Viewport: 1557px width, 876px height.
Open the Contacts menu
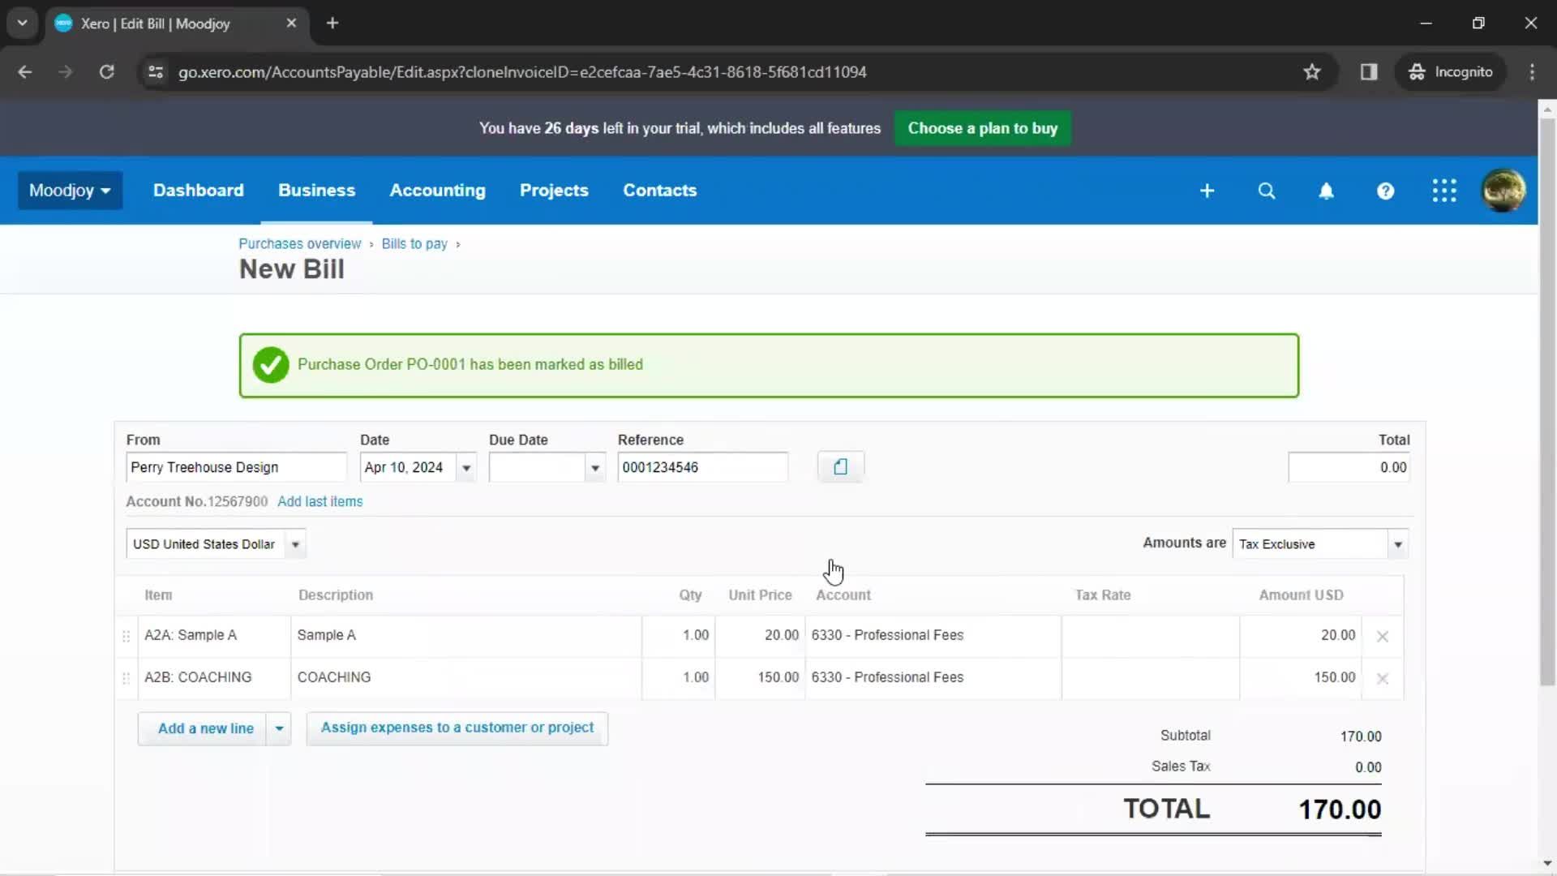click(659, 190)
